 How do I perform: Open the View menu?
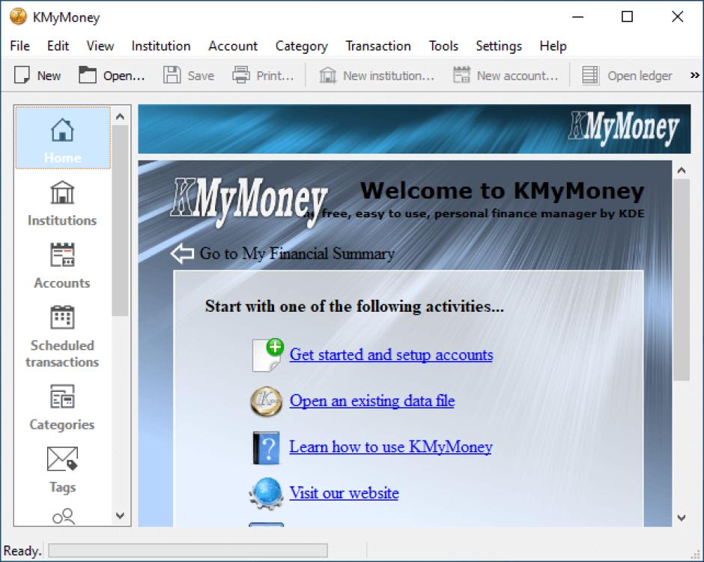100,46
